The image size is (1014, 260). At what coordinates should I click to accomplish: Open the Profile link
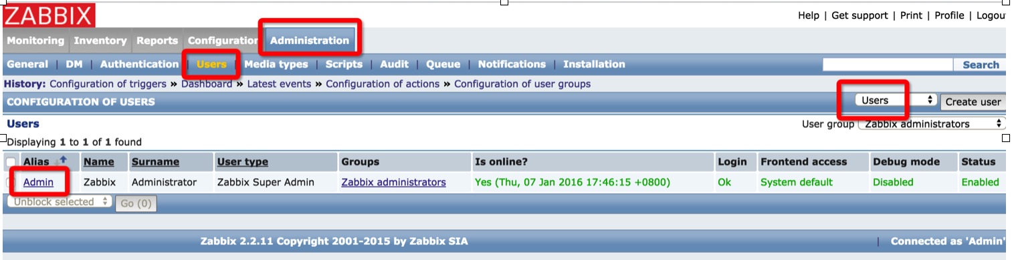pos(949,15)
